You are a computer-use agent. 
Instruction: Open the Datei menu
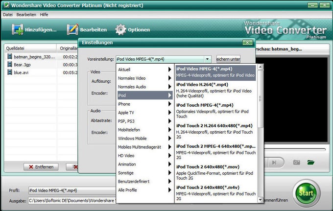[8, 15]
